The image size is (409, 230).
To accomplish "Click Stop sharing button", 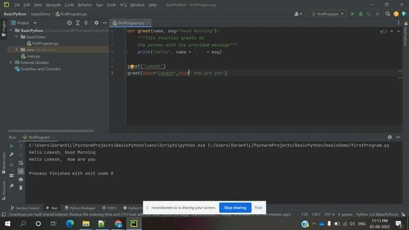I will (235, 208).
